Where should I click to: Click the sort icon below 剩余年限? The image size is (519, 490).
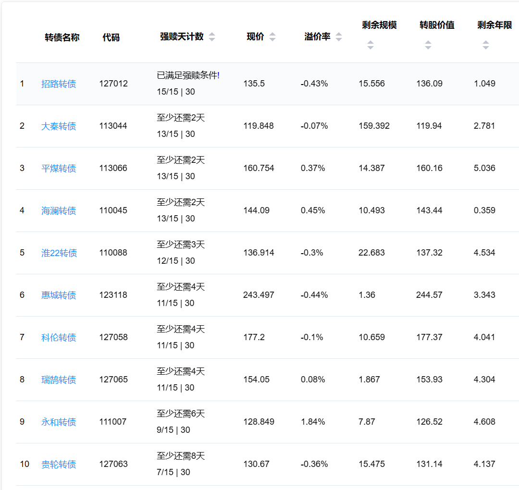(486, 45)
